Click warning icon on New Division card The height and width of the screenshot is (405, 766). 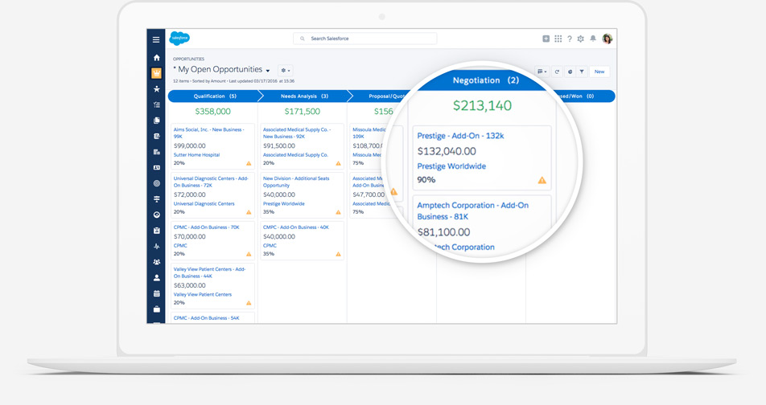[x=338, y=212]
